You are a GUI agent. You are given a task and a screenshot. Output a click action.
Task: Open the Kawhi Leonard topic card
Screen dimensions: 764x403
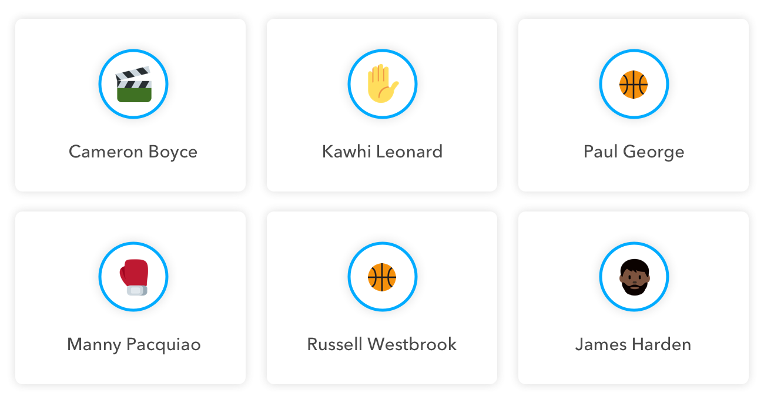tap(382, 105)
